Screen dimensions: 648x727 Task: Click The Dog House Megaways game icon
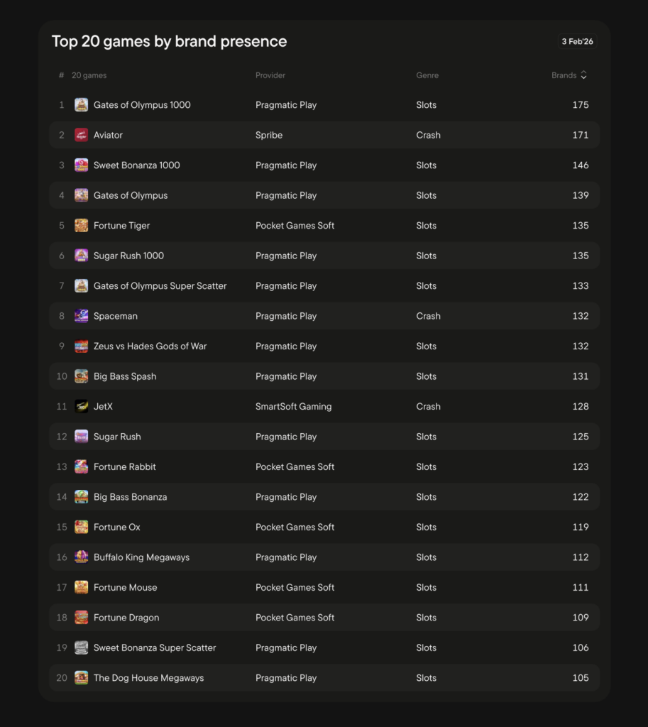81,677
